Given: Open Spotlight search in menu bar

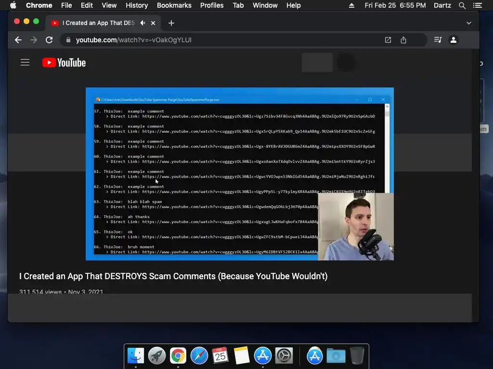Looking at the screenshot, I should [x=462, y=5].
